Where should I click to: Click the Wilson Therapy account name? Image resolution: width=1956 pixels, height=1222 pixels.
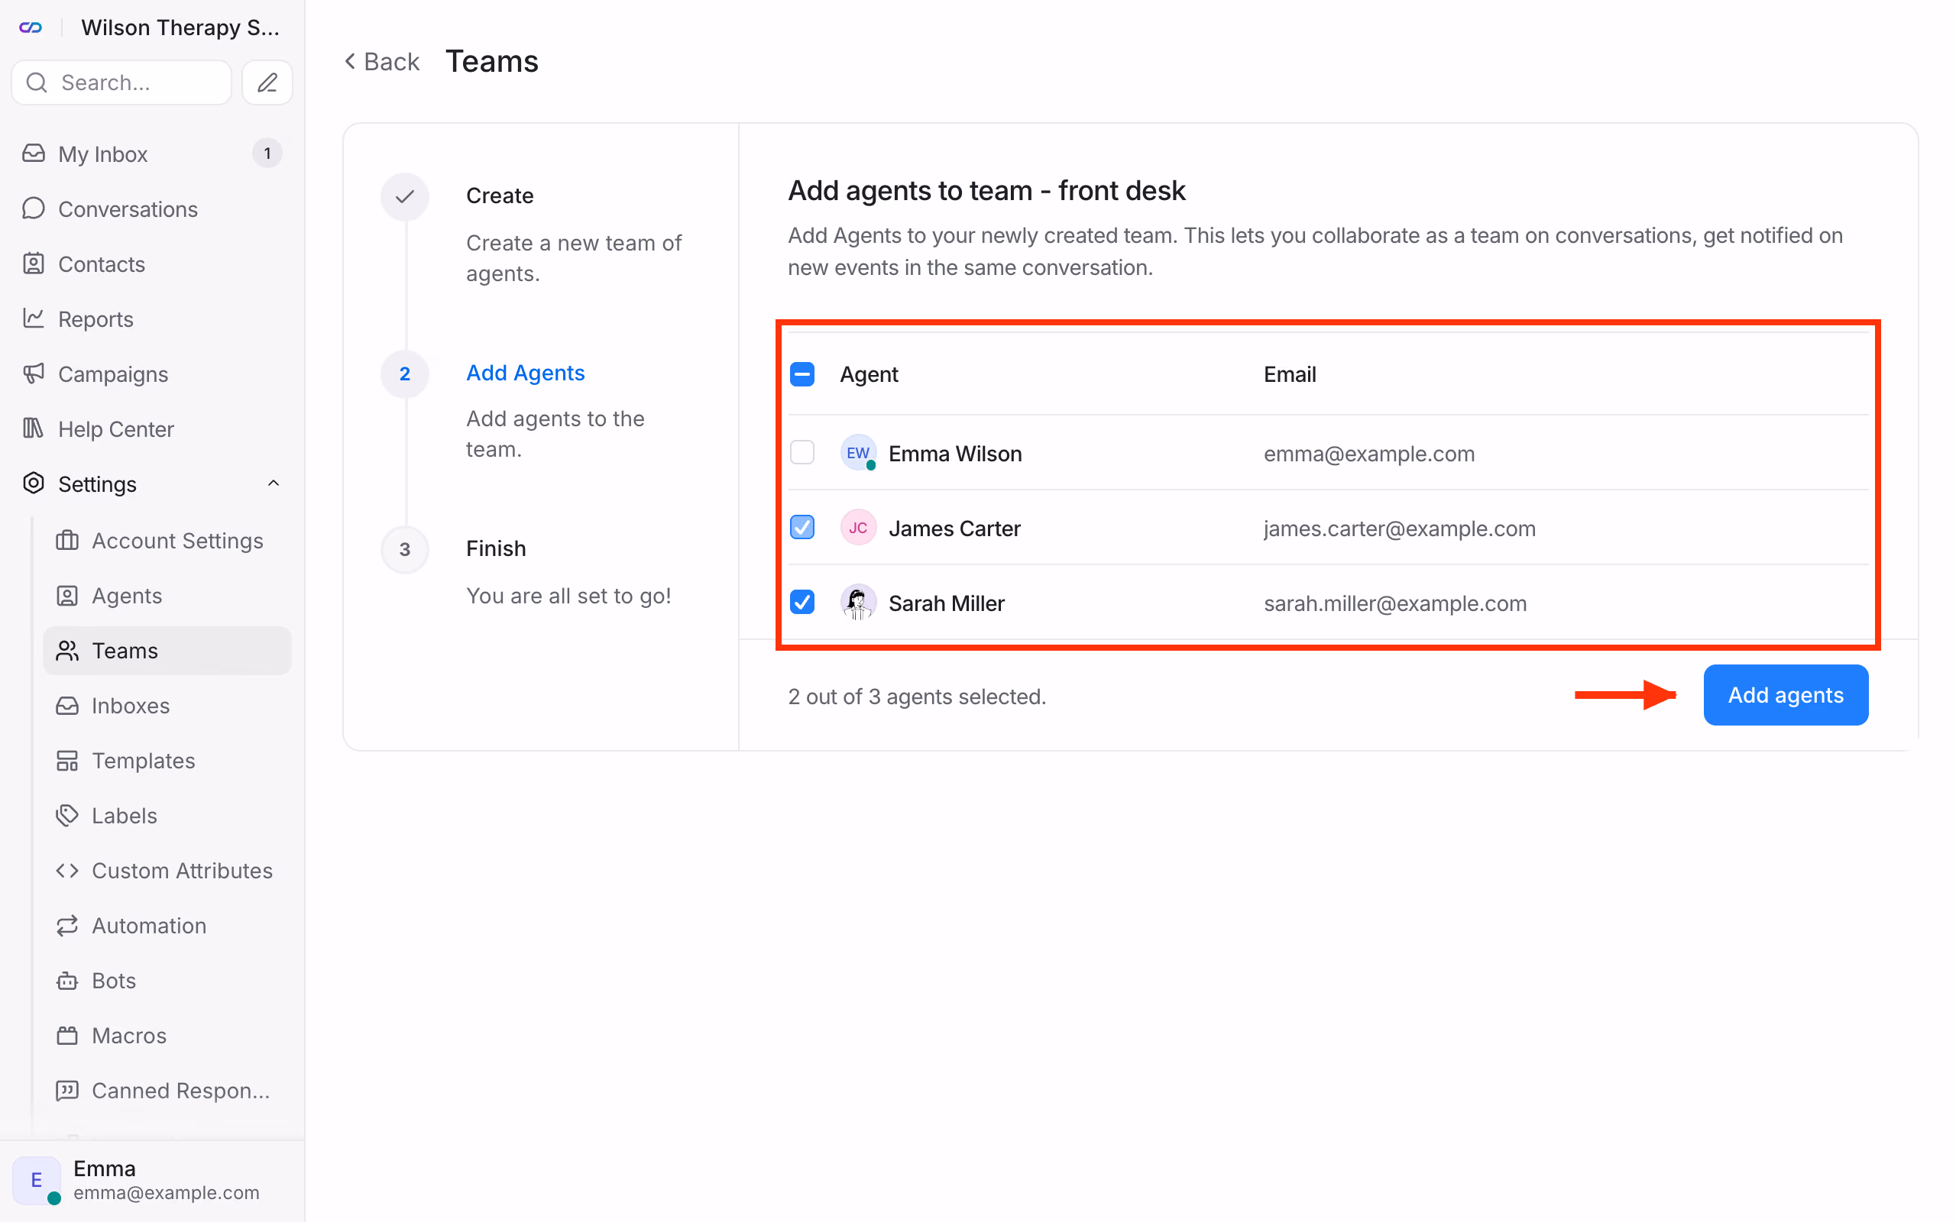(180, 27)
